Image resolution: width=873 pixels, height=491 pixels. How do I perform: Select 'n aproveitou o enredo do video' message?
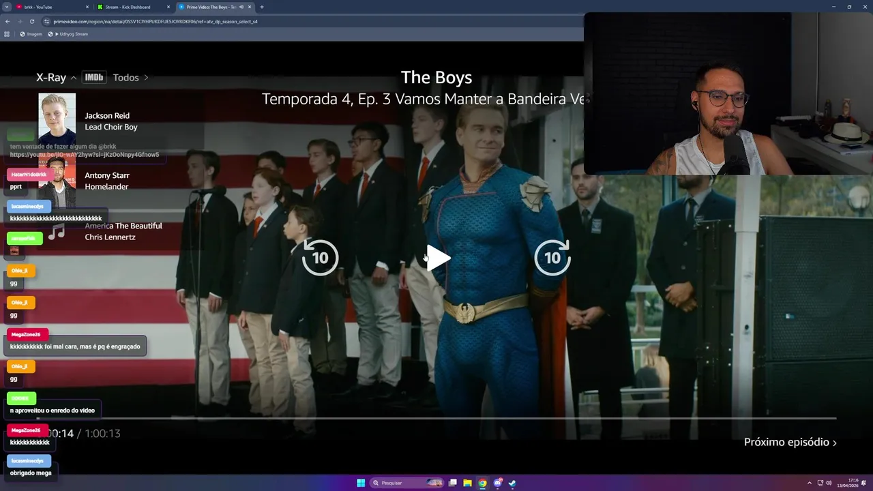[53, 411]
